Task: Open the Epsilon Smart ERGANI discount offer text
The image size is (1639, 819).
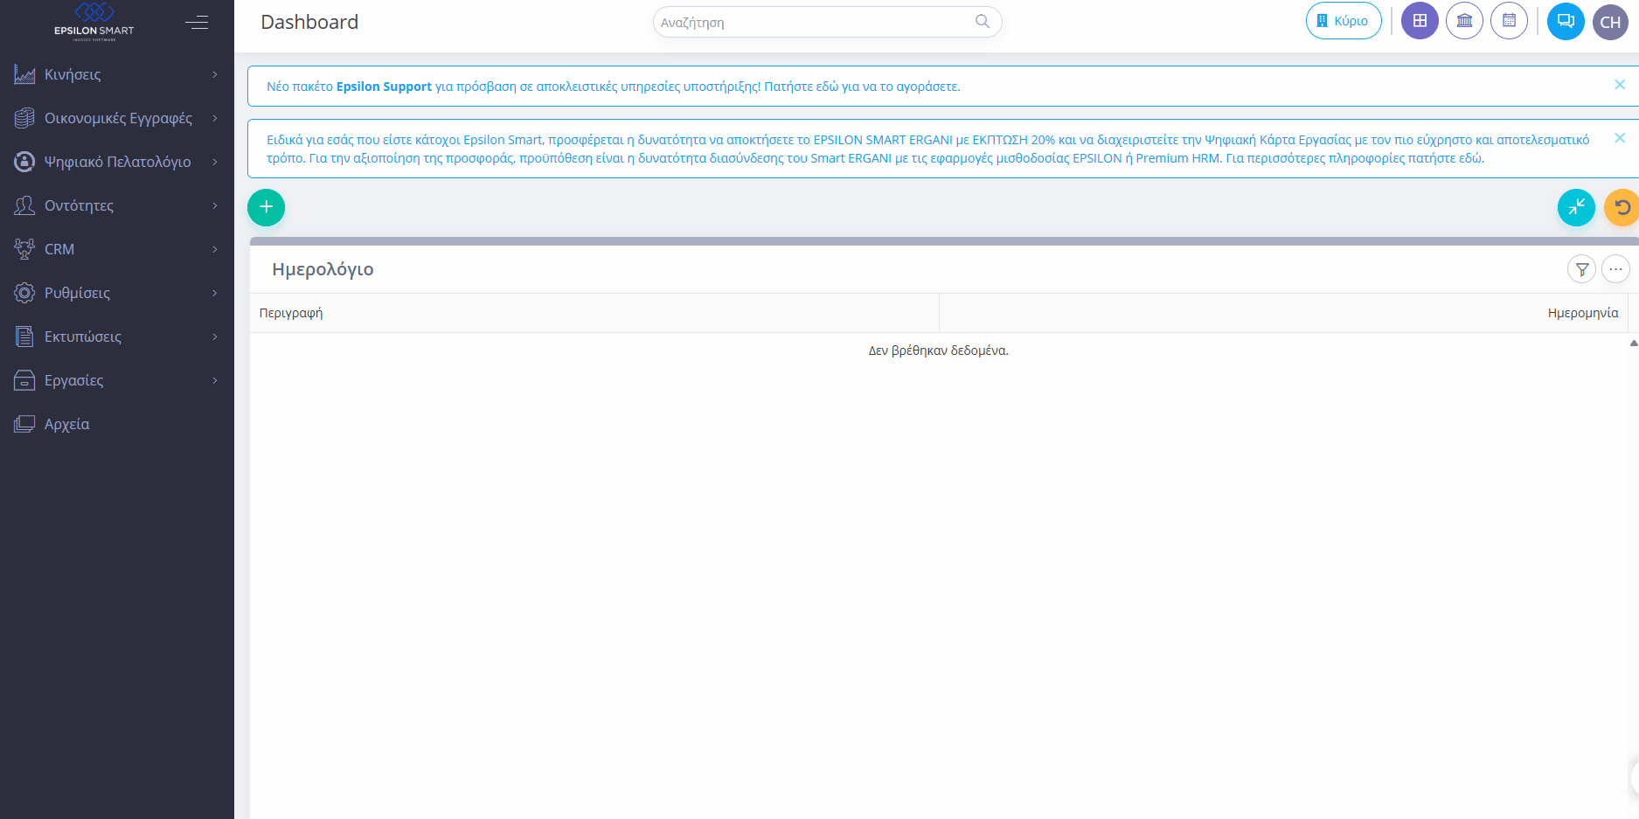Action: [928, 149]
